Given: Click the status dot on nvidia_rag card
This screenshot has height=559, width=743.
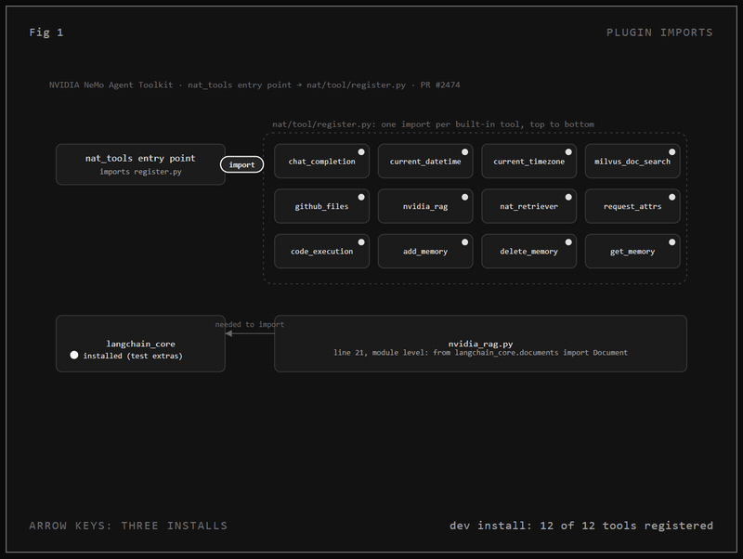Looking at the screenshot, I should coord(465,197).
